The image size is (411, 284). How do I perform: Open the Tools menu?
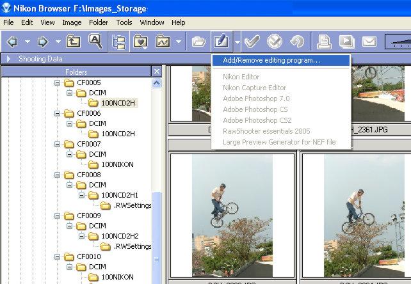click(124, 22)
